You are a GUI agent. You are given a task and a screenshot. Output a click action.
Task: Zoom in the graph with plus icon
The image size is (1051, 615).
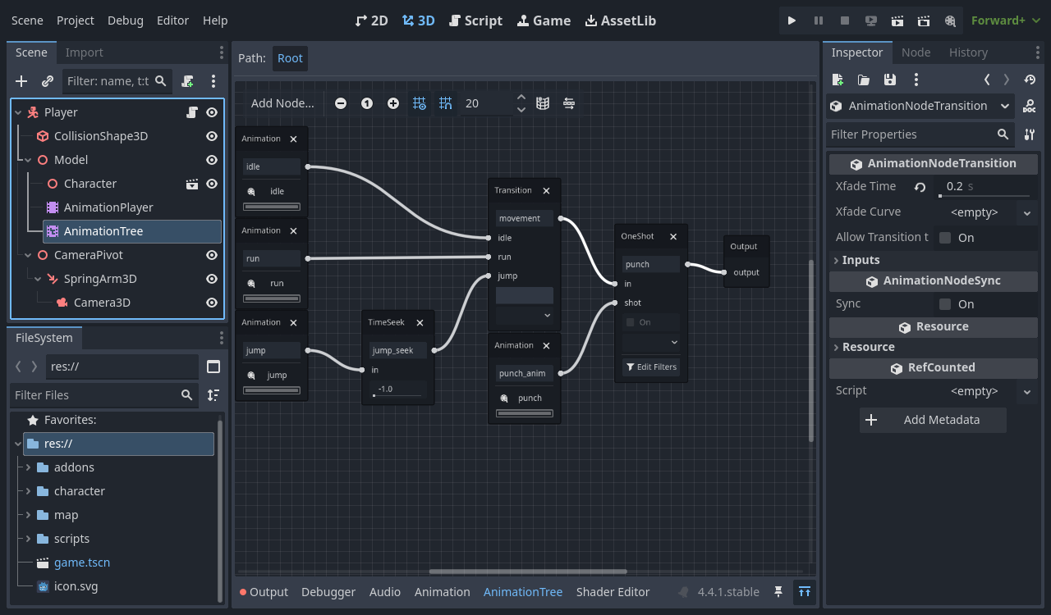pos(393,103)
